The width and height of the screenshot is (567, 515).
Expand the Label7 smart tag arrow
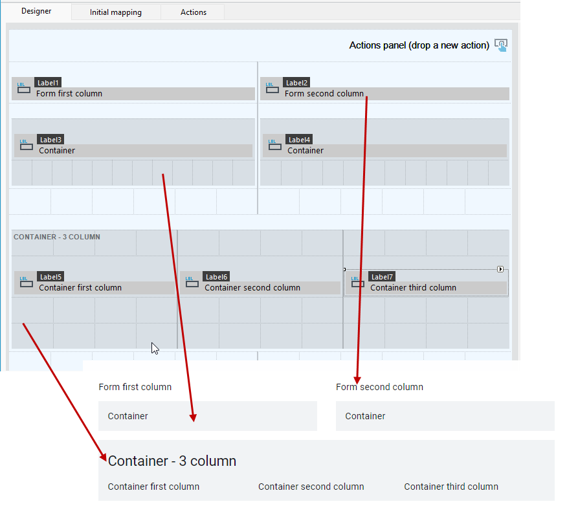tap(500, 269)
